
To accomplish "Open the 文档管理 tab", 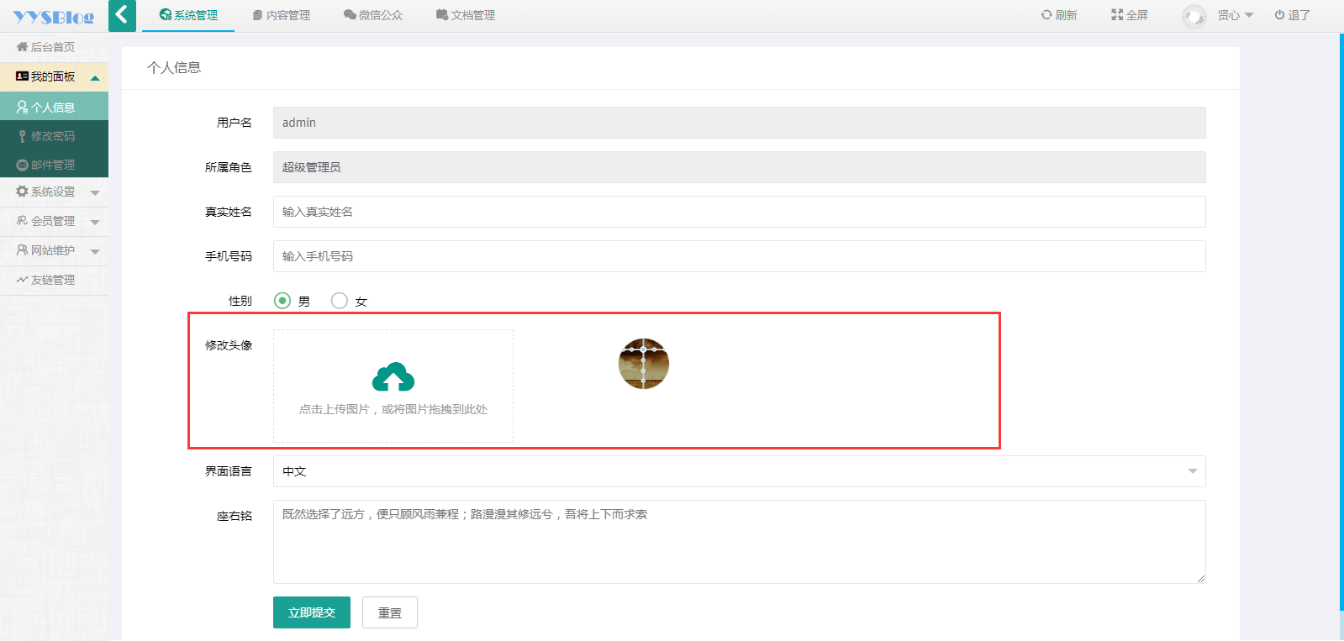I will [466, 15].
